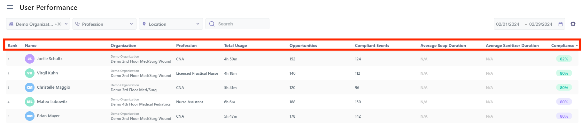Open the hamburger navigation menu
582x124 pixels.
click(10, 7)
